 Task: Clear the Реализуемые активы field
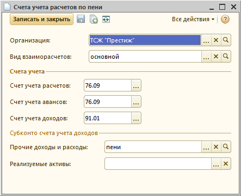tap(226, 164)
